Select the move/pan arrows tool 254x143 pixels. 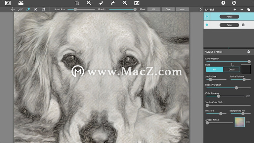pos(13,9)
